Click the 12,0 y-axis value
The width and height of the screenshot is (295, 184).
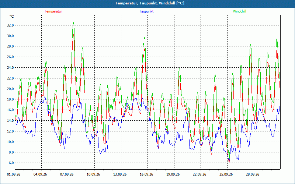(x=10, y=131)
